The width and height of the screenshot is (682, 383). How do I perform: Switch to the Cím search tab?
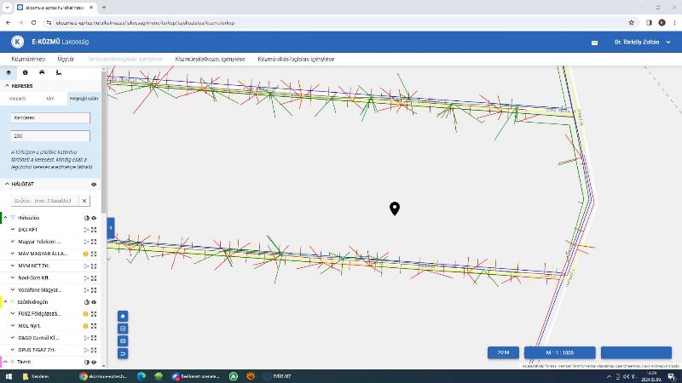click(x=50, y=99)
